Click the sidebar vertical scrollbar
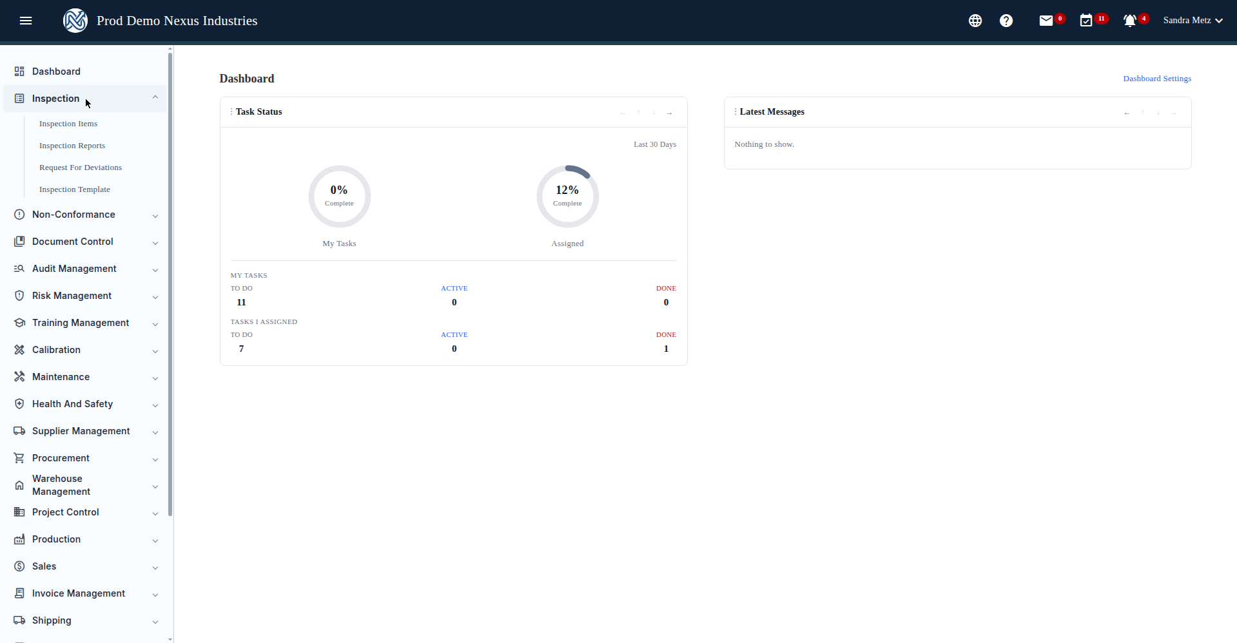1237x643 pixels. [170, 283]
